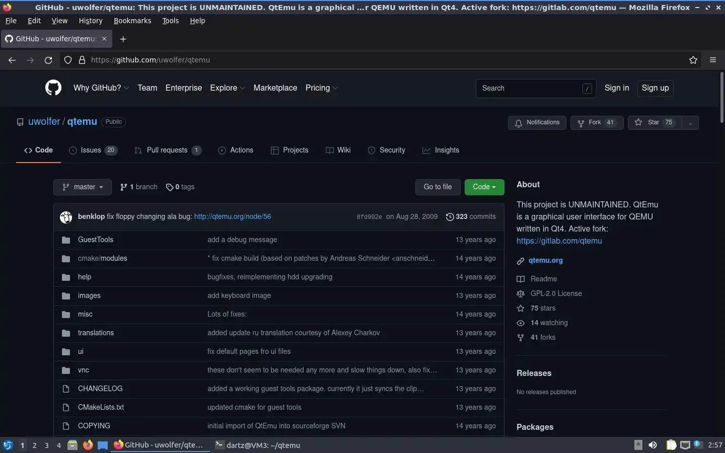Image resolution: width=725 pixels, height=453 pixels.
Task: Switch to the Issues tab
Action: [x=93, y=150]
